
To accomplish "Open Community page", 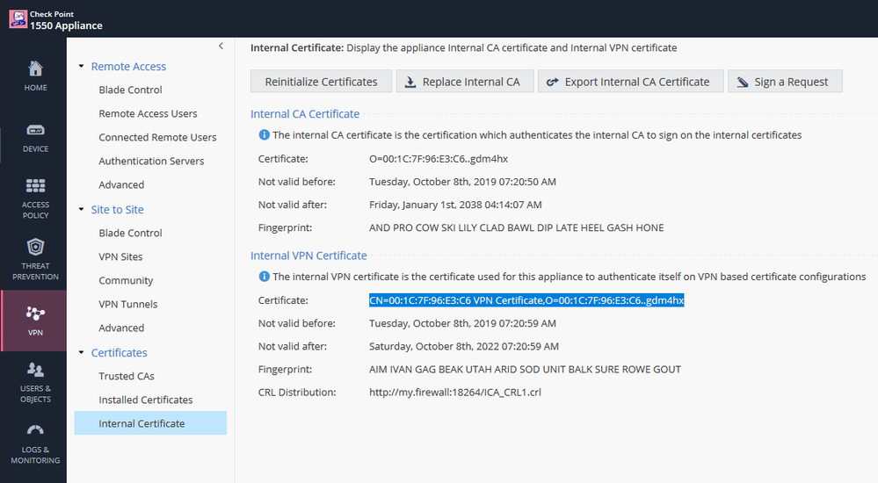I will pyautogui.click(x=126, y=280).
